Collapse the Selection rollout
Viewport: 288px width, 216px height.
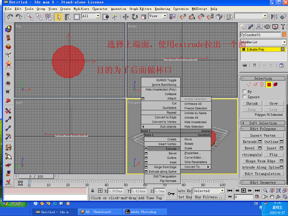click(x=263, y=79)
